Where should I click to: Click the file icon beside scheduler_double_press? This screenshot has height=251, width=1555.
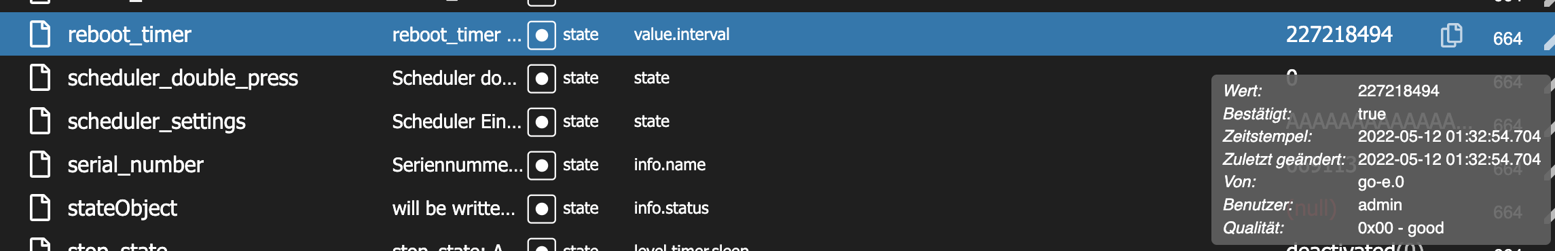(x=40, y=77)
